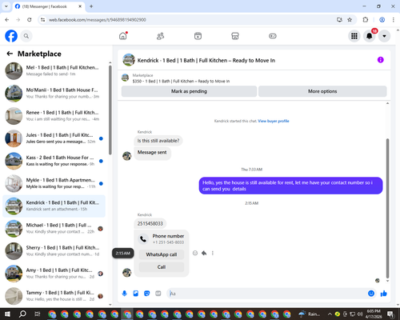Click the phone number card icon
The height and width of the screenshot is (320, 400).
[x=143, y=239]
